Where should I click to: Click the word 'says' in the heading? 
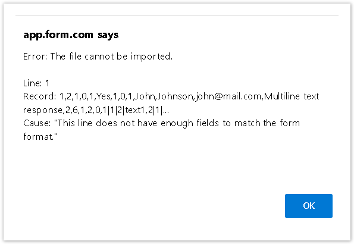coord(108,35)
